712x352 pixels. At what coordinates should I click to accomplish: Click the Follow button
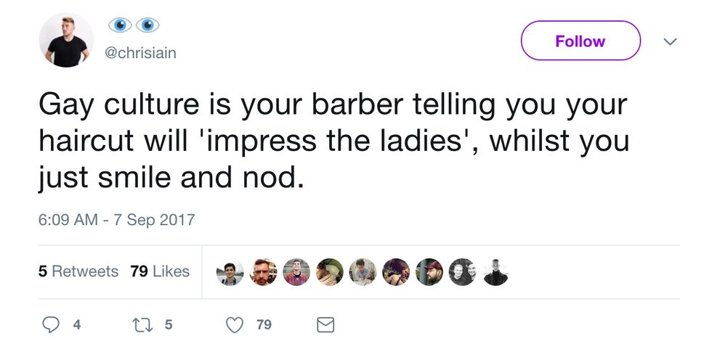(x=580, y=41)
